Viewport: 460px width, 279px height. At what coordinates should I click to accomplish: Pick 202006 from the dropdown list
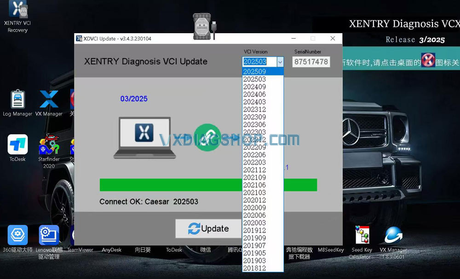[x=263, y=215]
